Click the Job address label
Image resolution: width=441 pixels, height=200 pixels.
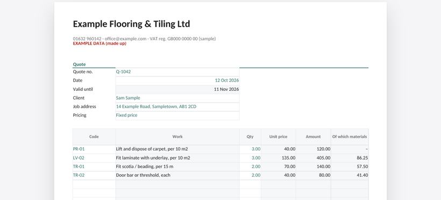(84, 106)
